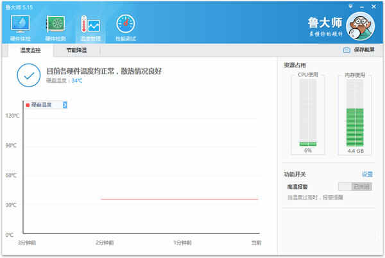
Task: Click the 硬盘温度 legend label
Action: pos(41,105)
